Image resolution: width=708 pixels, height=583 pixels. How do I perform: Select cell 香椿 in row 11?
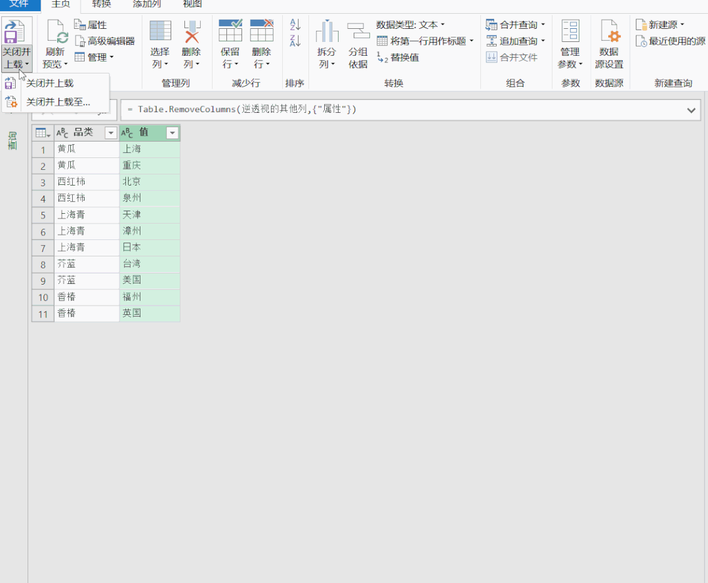pyautogui.click(x=87, y=313)
